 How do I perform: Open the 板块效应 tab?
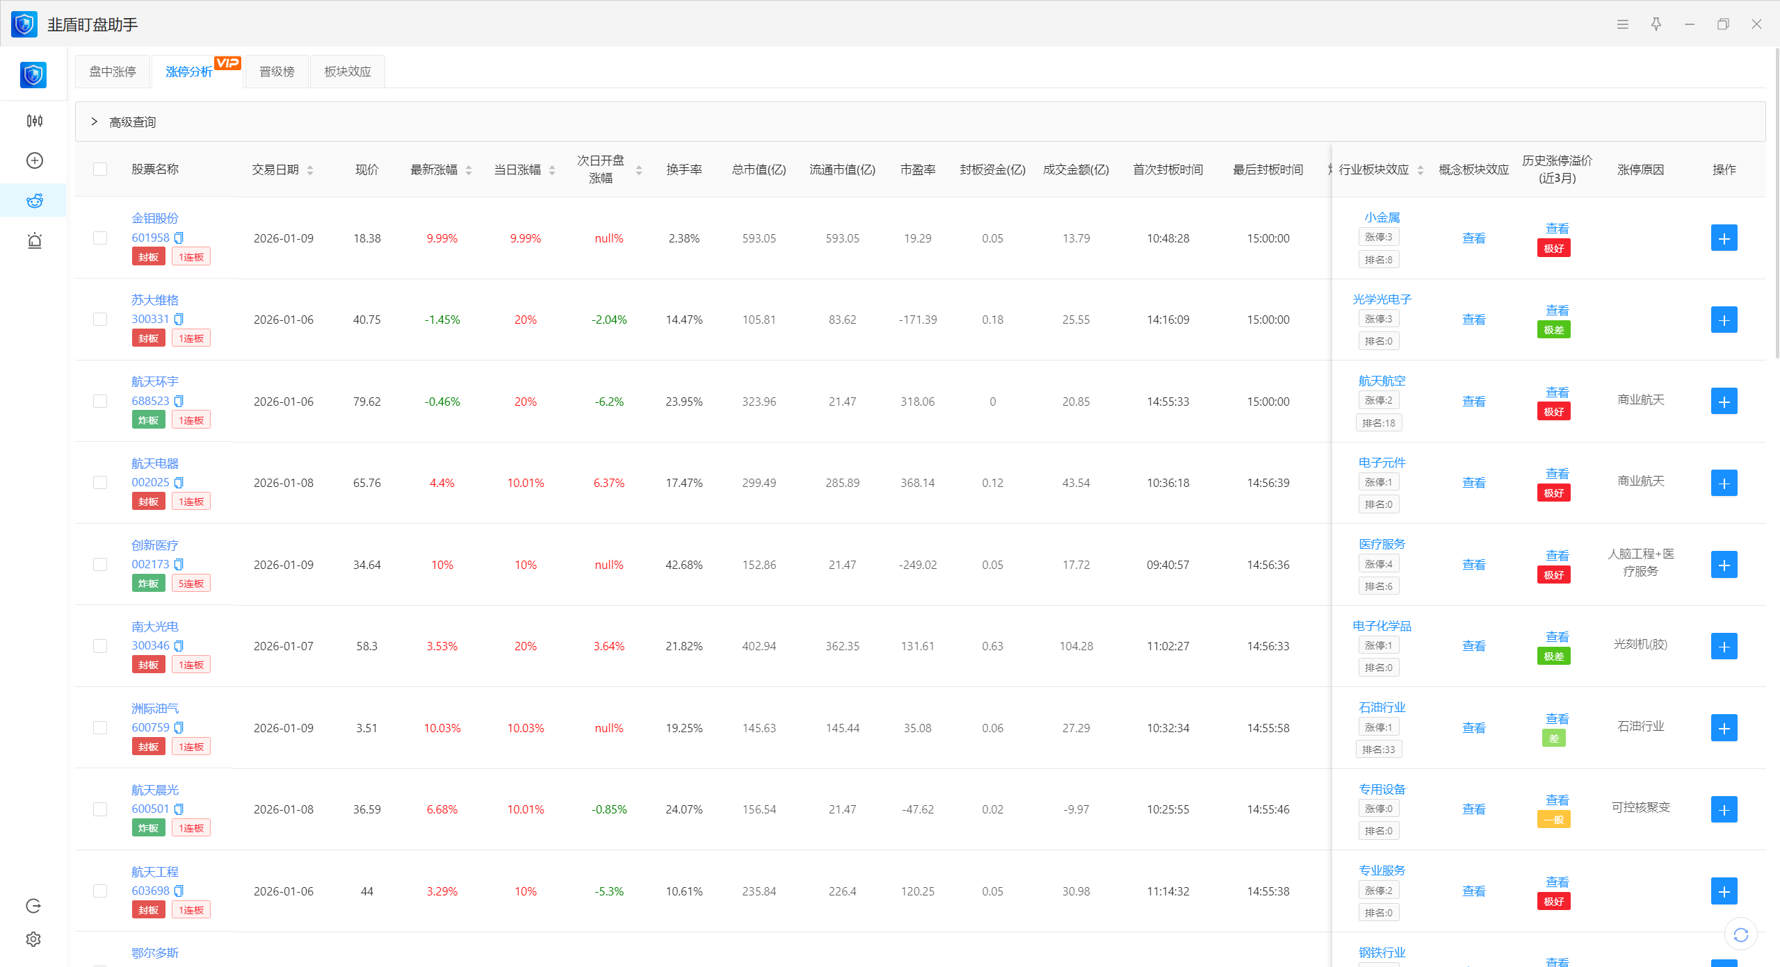point(348,72)
